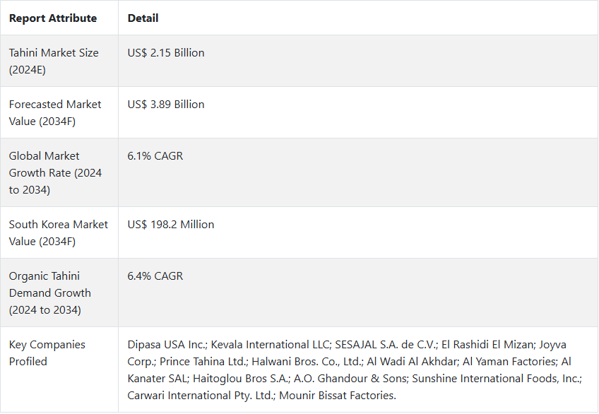The image size is (599, 414).
Task: Click the "Detail" column header
Action: [x=143, y=18]
